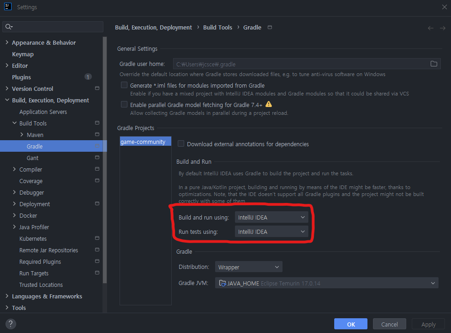Navigate forward with the right arrow
The height and width of the screenshot is (333, 451).
[x=443, y=28]
